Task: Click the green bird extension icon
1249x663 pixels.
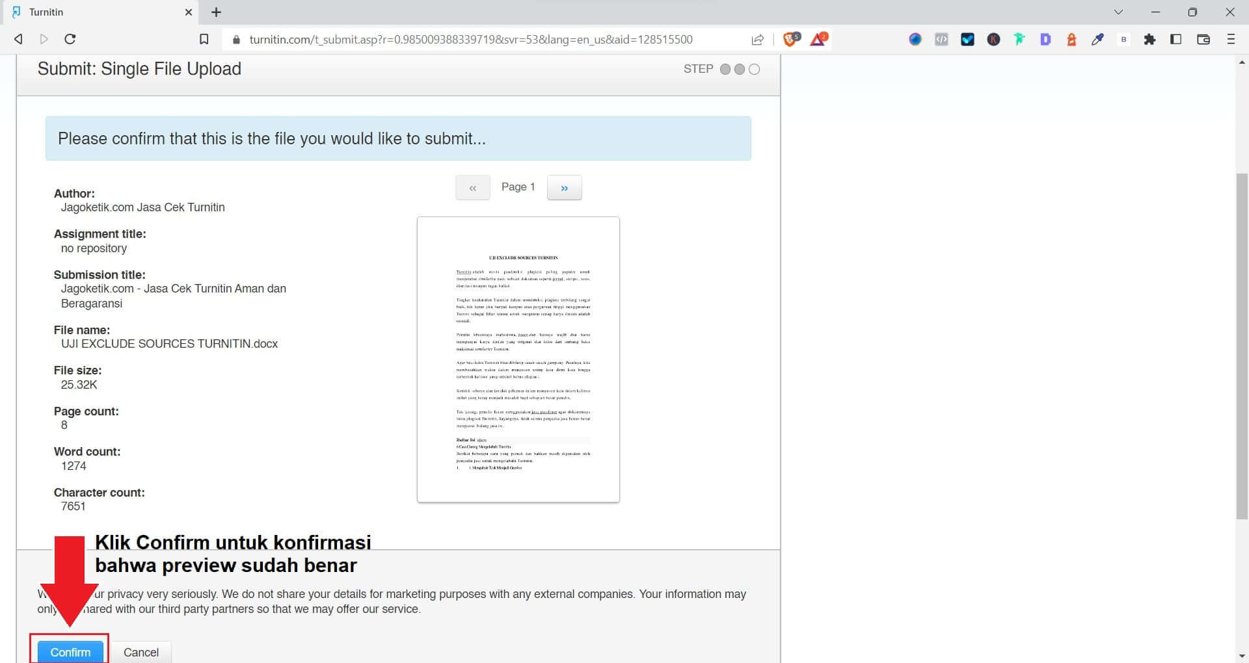Action: [1020, 39]
